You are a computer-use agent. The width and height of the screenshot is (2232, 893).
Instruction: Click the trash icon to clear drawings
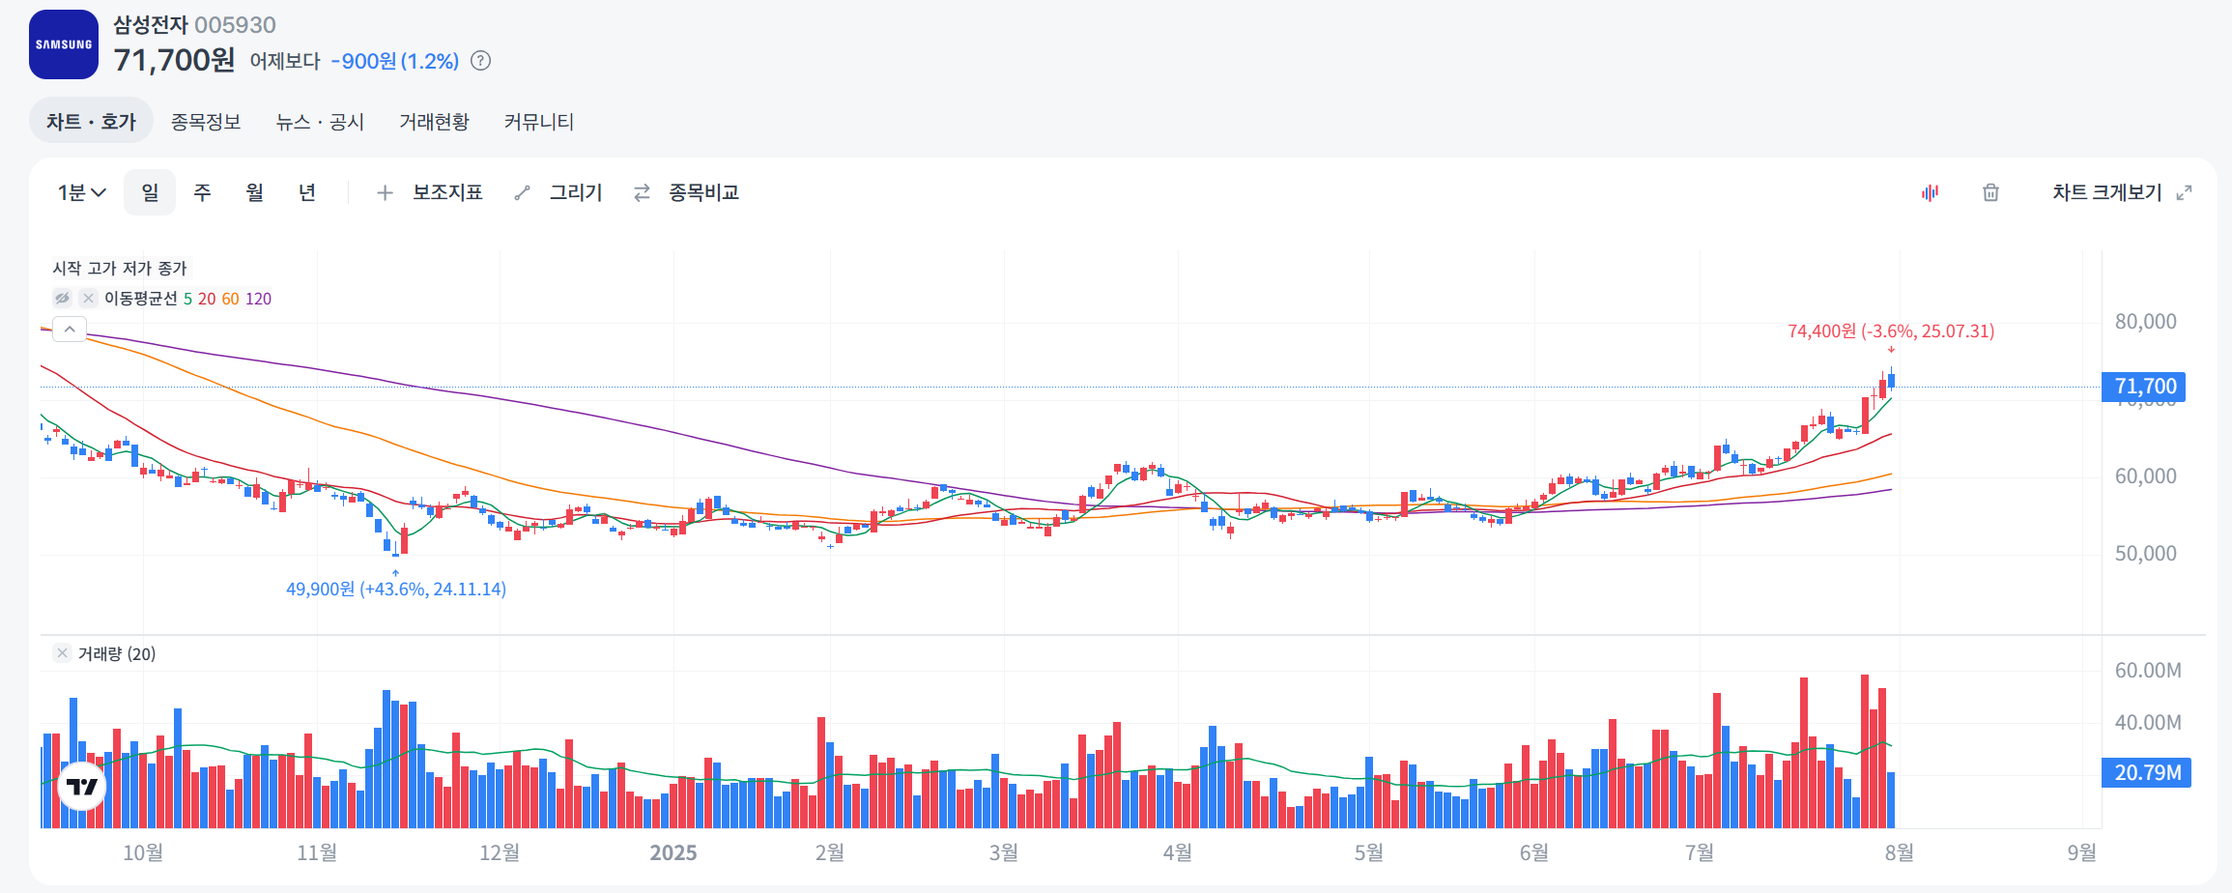click(1990, 193)
